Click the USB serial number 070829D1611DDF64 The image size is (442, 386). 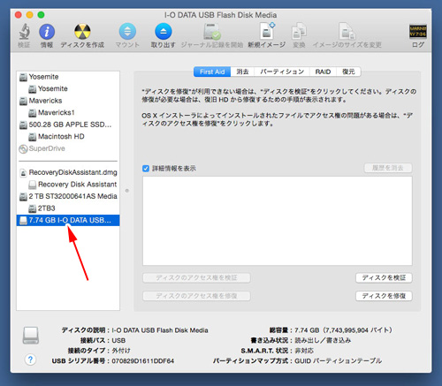(x=143, y=360)
